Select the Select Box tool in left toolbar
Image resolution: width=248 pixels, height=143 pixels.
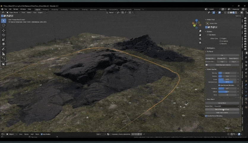4,21
